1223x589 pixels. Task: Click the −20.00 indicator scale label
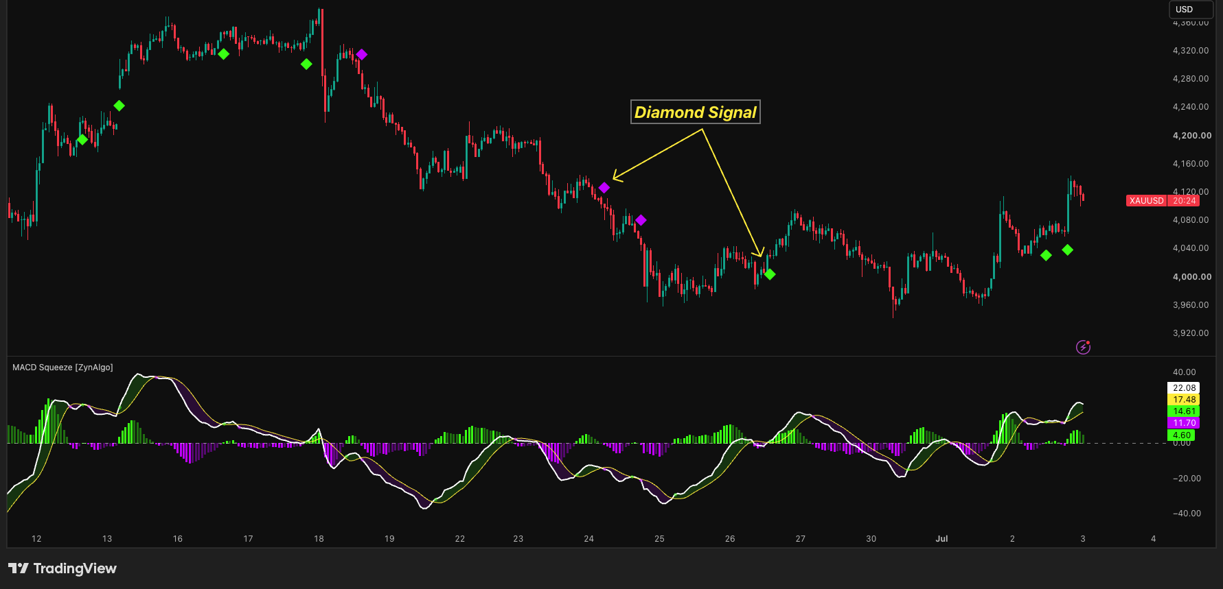pyautogui.click(x=1186, y=479)
